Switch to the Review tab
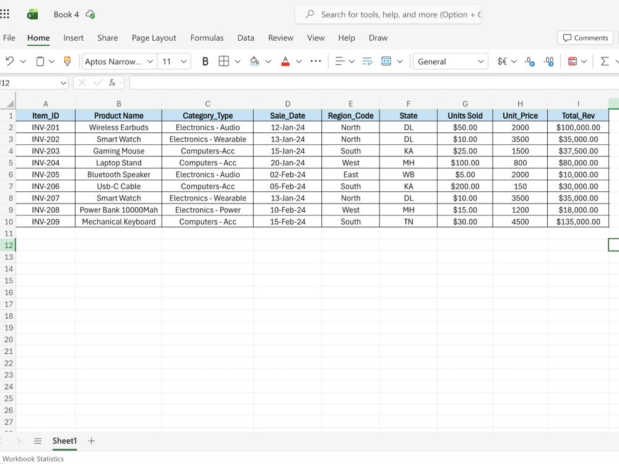This screenshot has width=619, height=464. pos(280,38)
